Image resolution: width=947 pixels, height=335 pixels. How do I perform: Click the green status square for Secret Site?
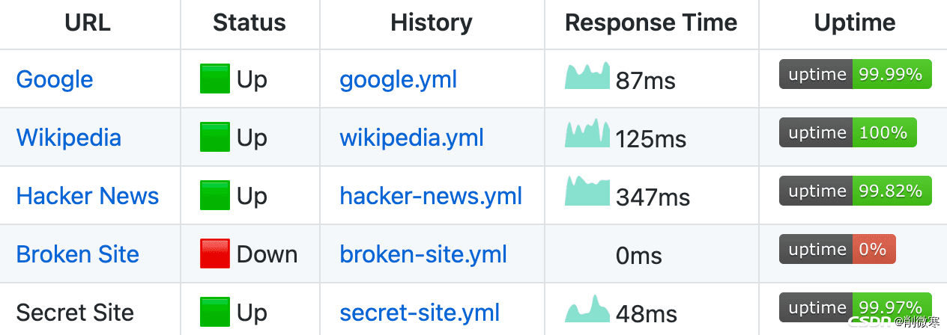[215, 313]
